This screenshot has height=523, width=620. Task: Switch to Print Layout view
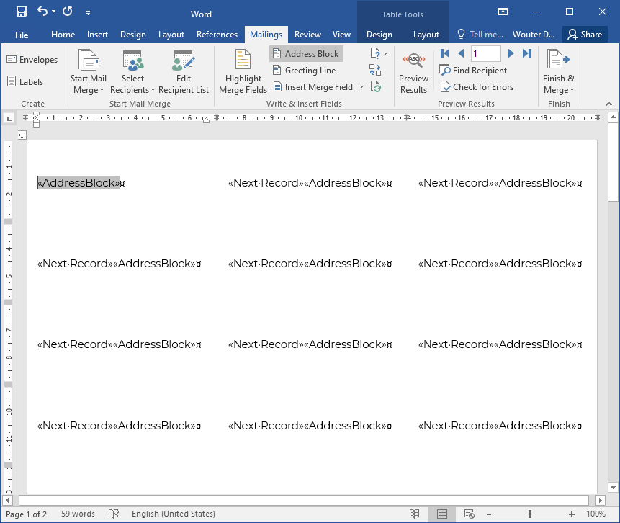point(442,514)
